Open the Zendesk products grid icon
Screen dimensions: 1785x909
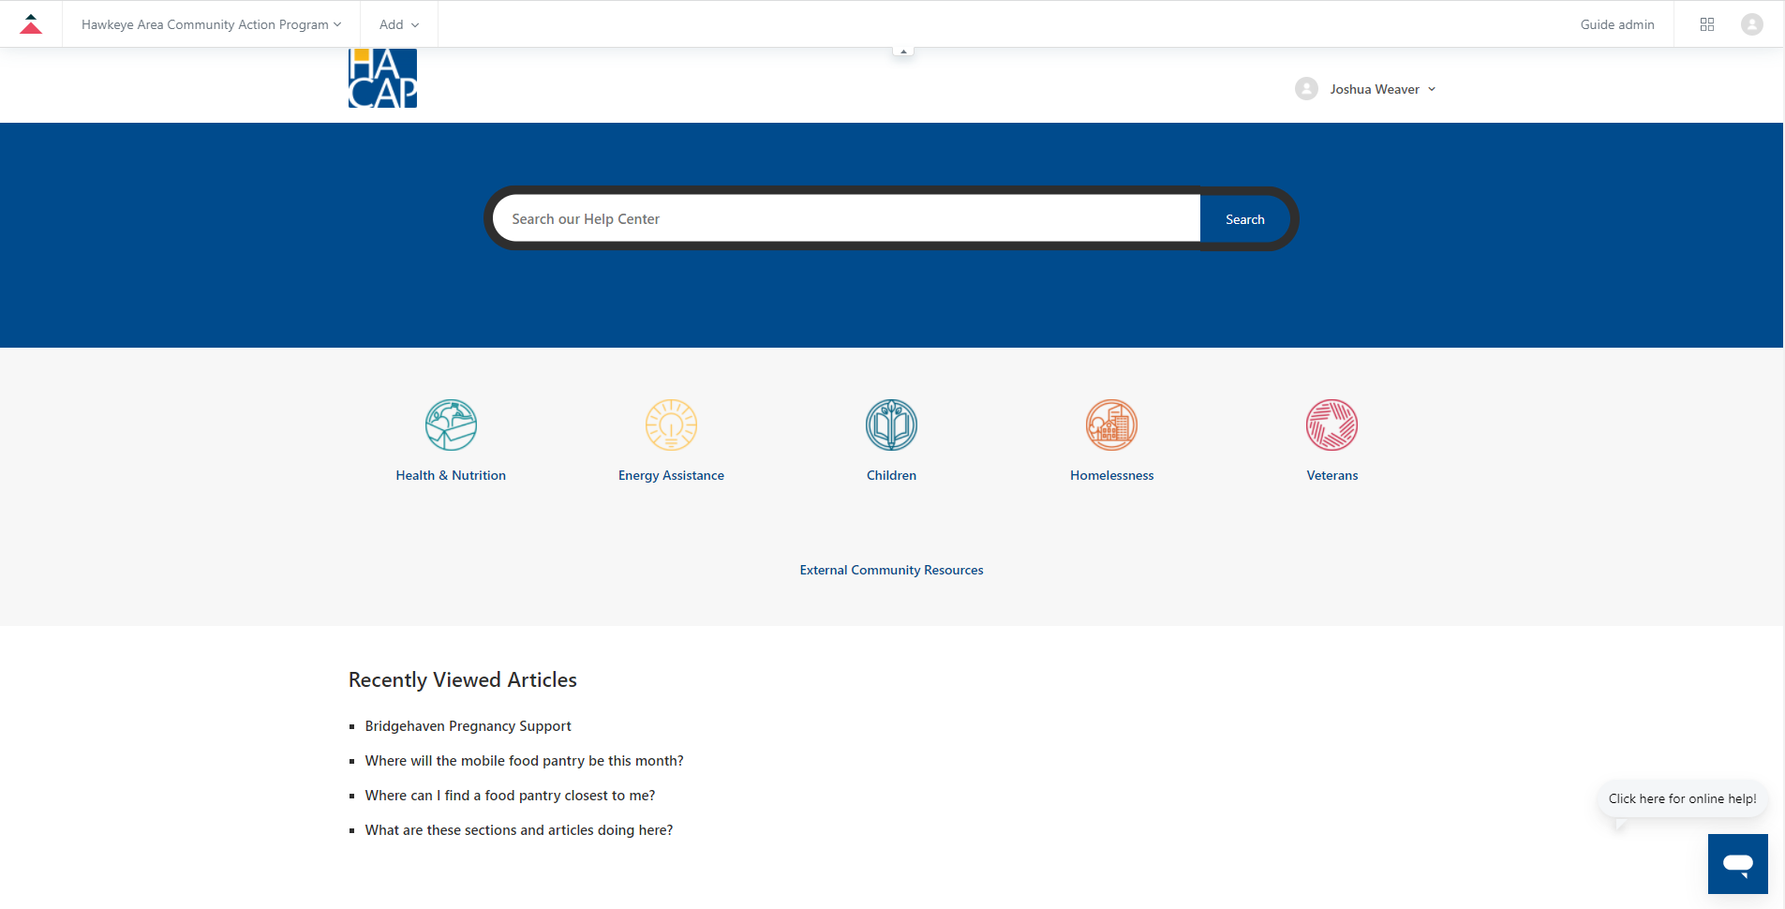pyautogui.click(x=1706, y=24)
